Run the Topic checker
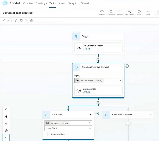This screenshot has width=159, height=141. point(129,13)
